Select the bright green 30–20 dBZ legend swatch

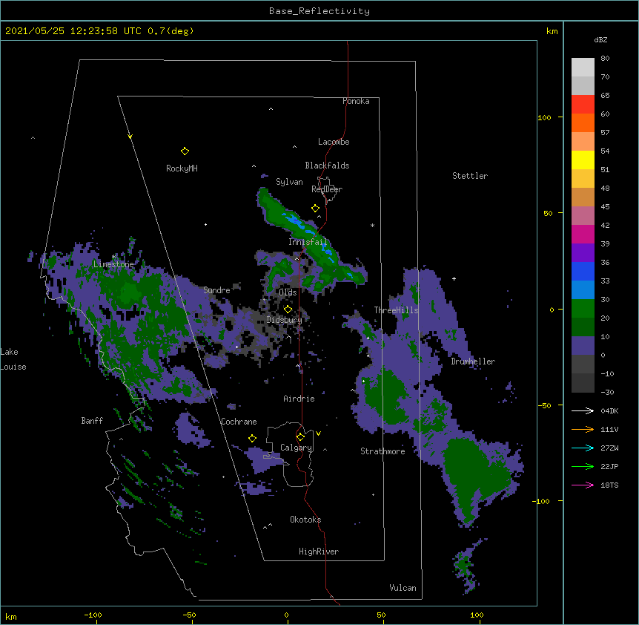click(583, 309)
